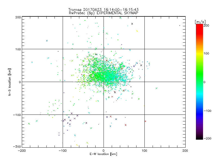
Task: Pick the yellow band of the color bar
Action: (x=199, y=54)
